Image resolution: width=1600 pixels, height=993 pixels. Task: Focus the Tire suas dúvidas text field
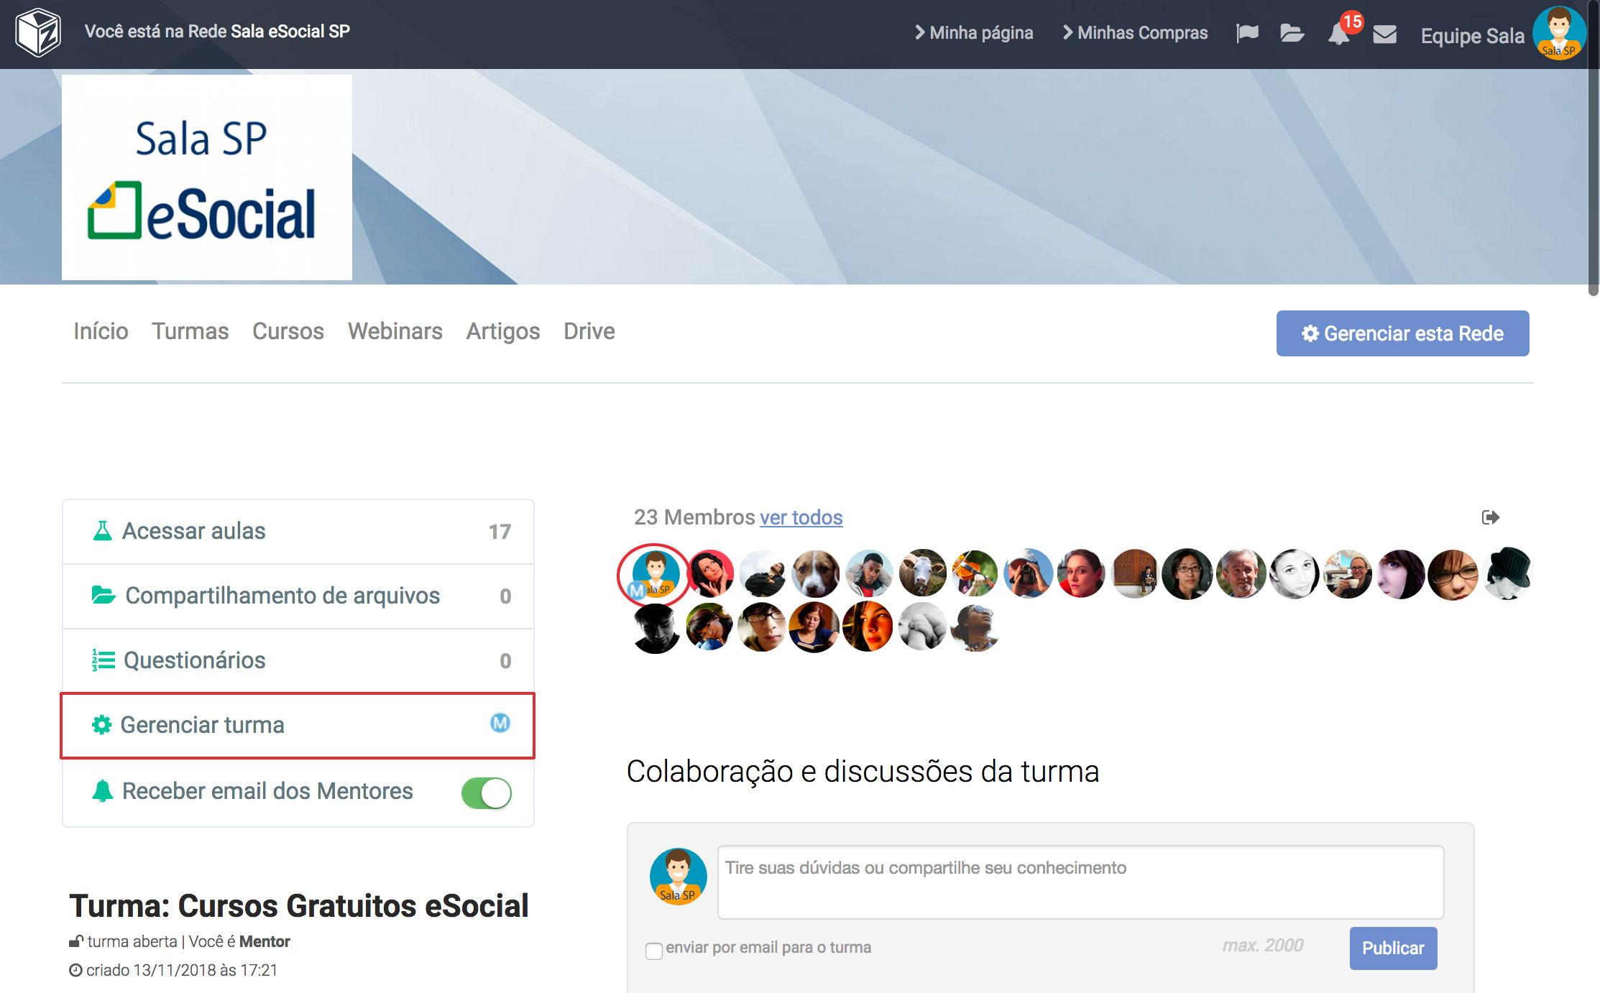point(1080,882)
